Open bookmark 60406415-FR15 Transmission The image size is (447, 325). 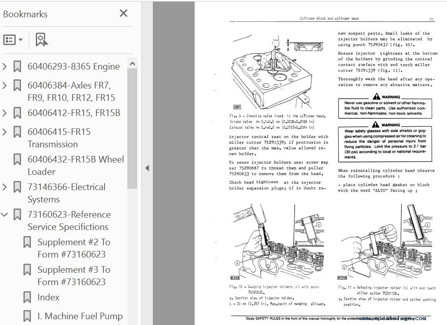coord(59,138)
